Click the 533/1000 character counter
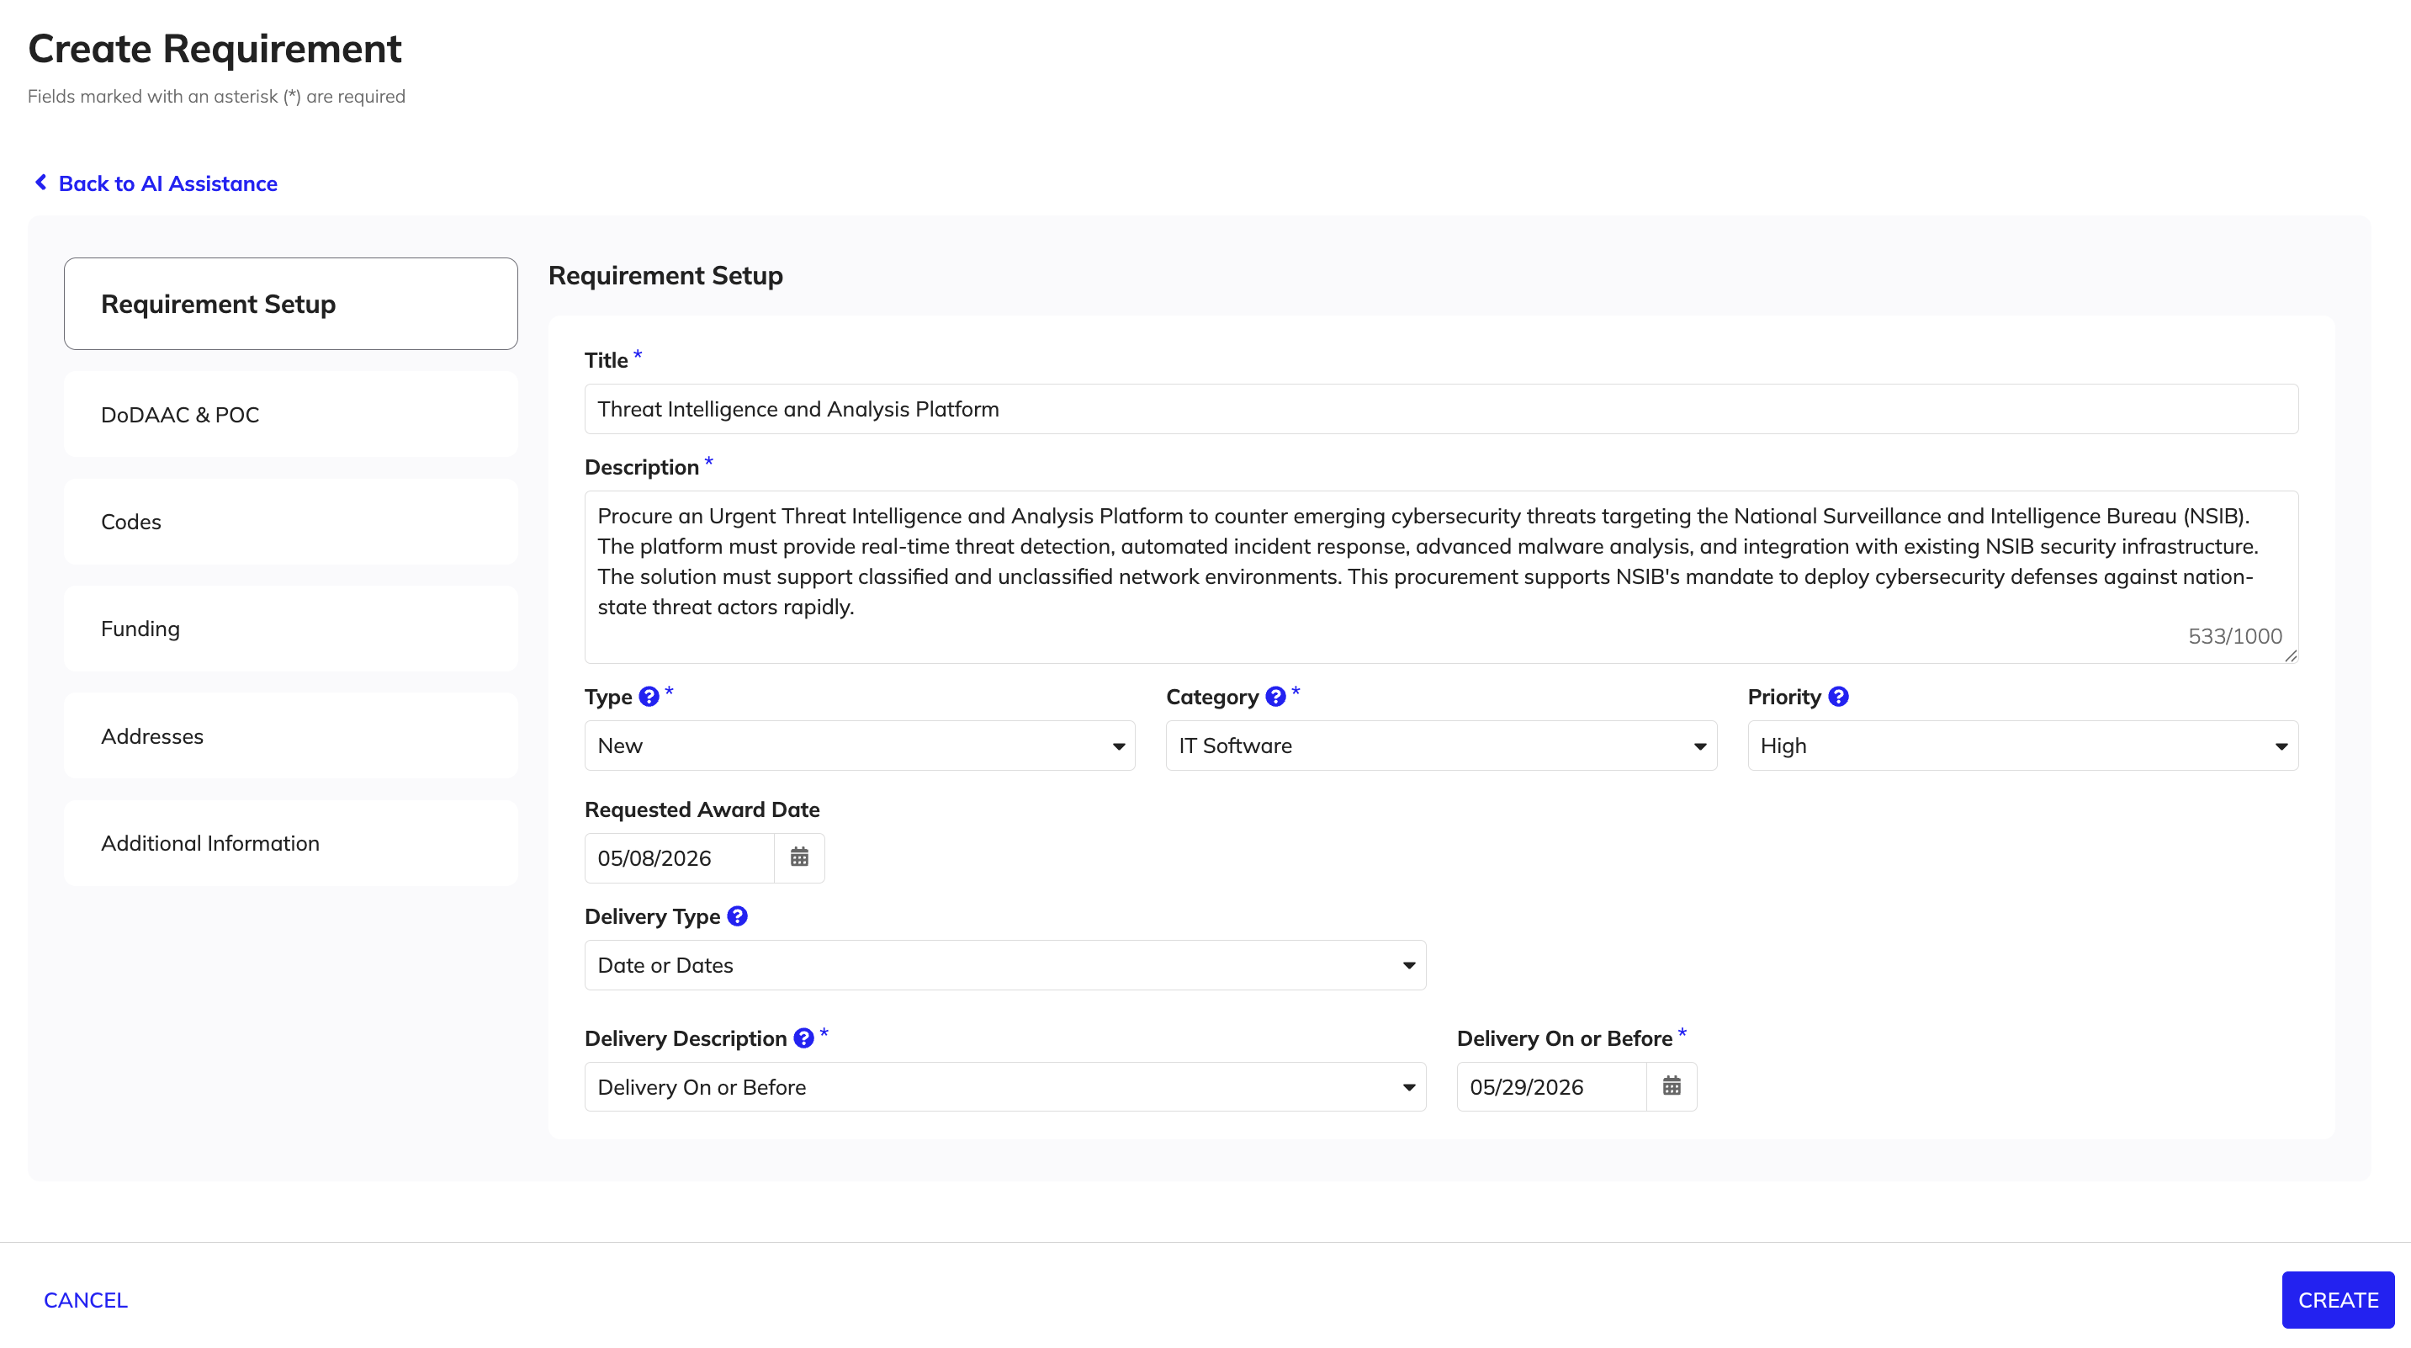 pyautogui.click(x=2235, y=636)
